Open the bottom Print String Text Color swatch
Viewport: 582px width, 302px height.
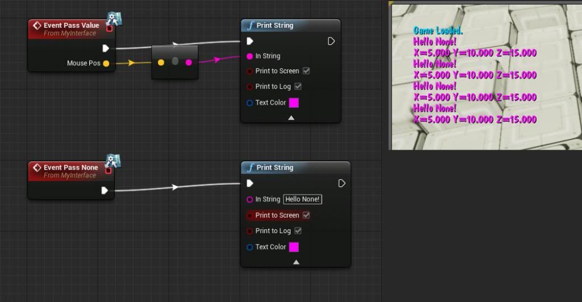294,247
